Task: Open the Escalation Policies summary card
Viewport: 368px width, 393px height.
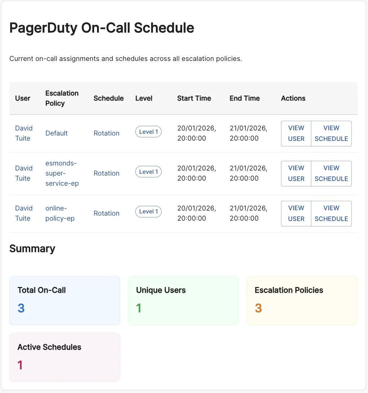Action: coord(302,300)
